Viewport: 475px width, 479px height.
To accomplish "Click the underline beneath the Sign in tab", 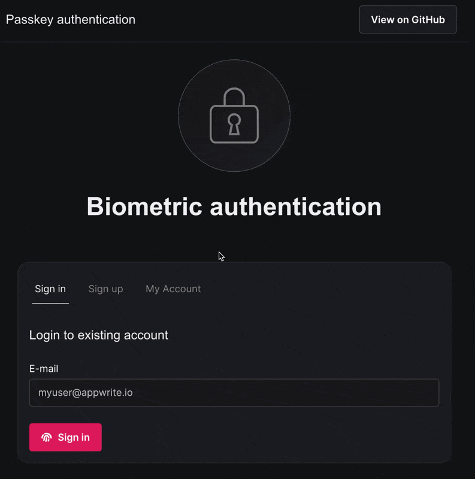I will pos(50,304).
